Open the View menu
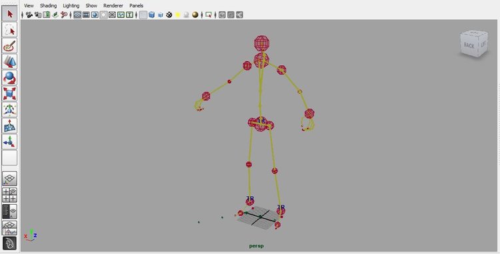 [x=29, y=6]
